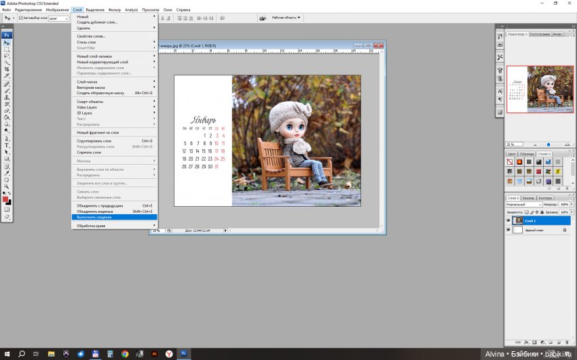Open File Explorer from the taskbar
The width and height of the screenshot is (577, 360).
pyautogui.click(x=52, y=353)
